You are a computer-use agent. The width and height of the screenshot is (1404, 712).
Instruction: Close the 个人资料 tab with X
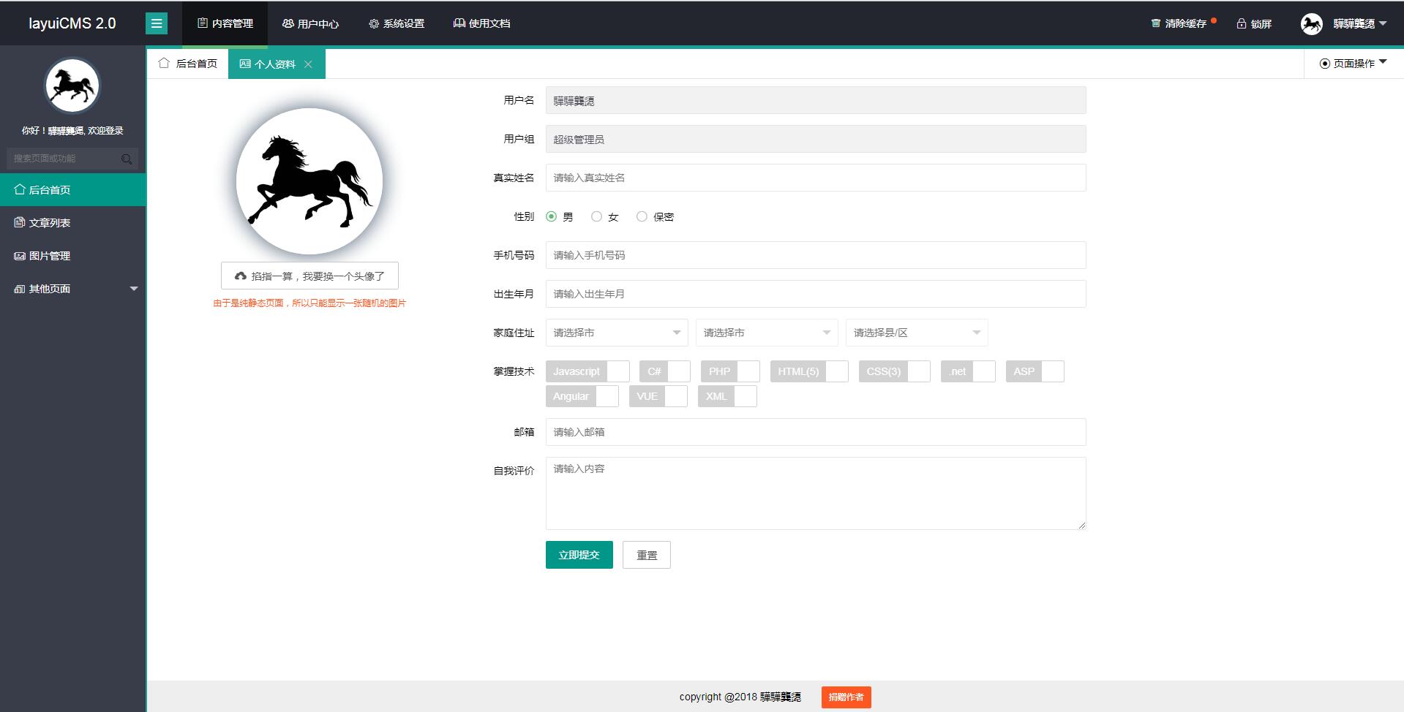308,64
